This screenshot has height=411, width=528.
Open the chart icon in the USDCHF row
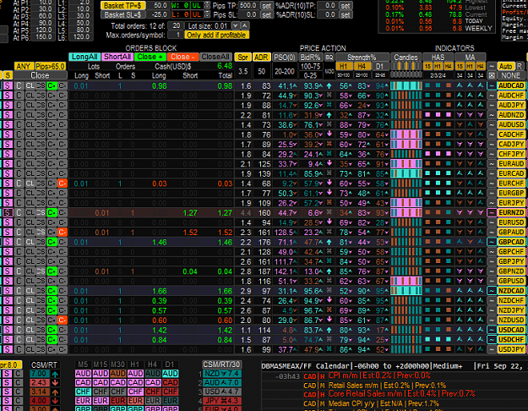coord(492,339)
